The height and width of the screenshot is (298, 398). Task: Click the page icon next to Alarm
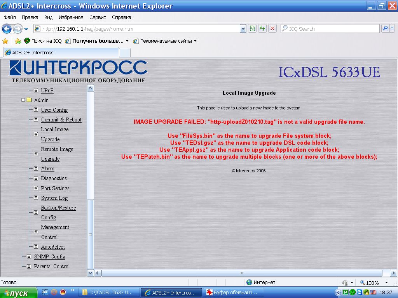tap(36, 168)
